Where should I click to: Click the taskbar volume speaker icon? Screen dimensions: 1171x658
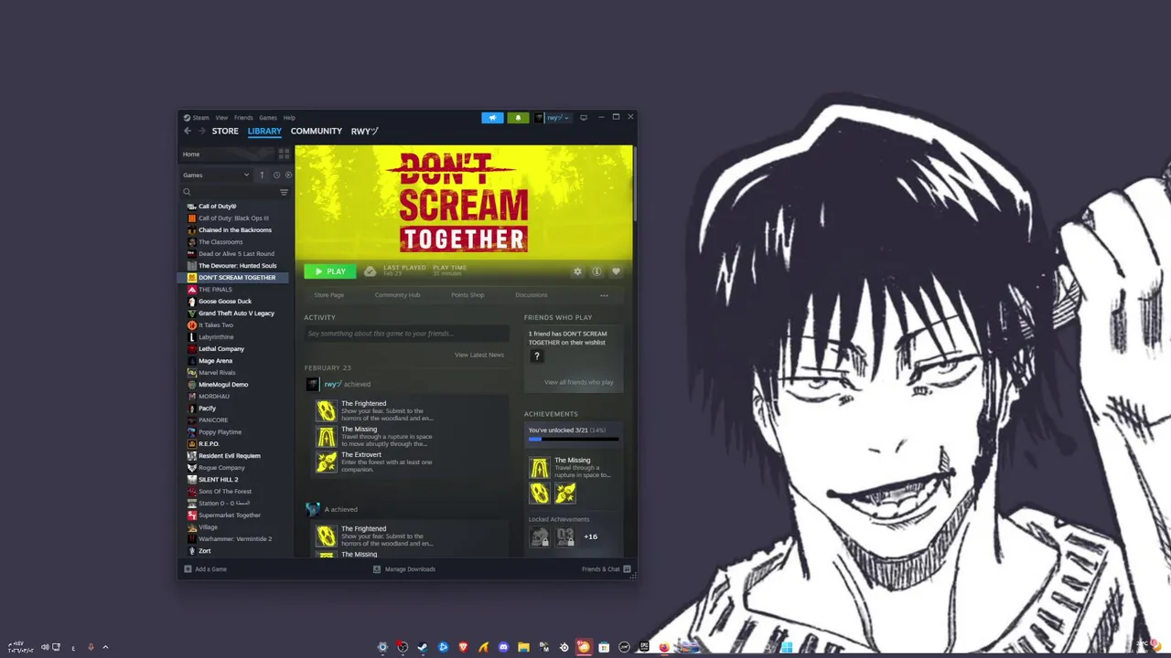[x=44, y=647]
